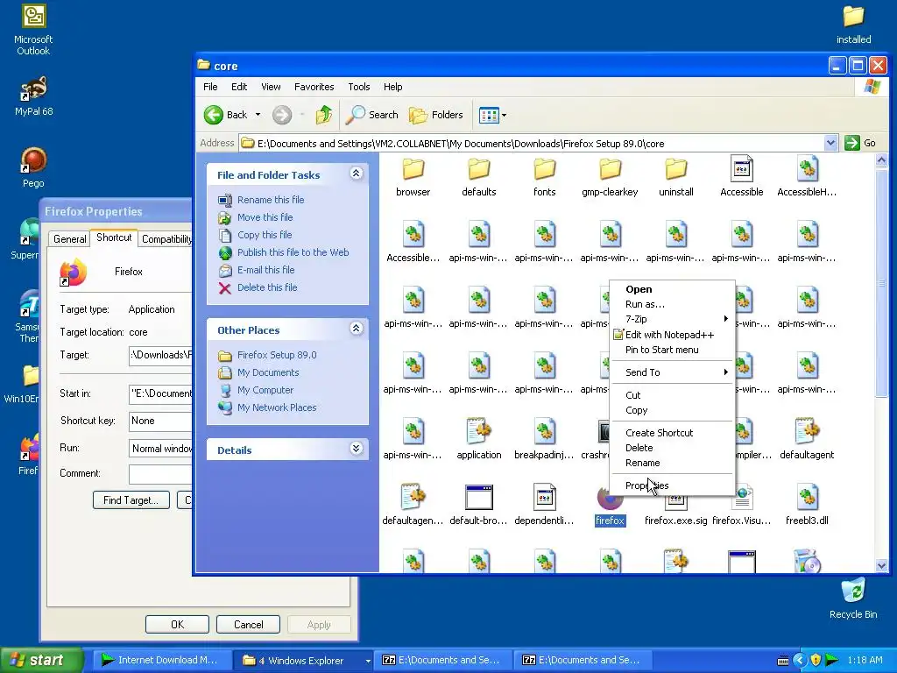Switch to Compatibility tab in Firefox Properties
Viewport: 897px width, 673px height.
166,239
